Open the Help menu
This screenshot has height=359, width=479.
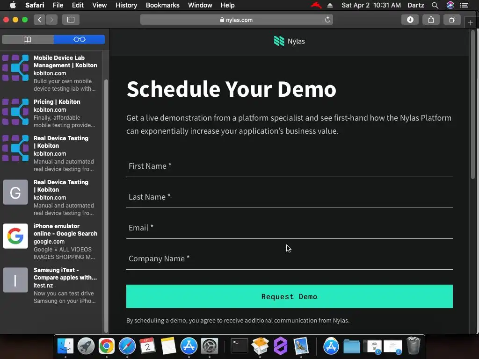228,5
